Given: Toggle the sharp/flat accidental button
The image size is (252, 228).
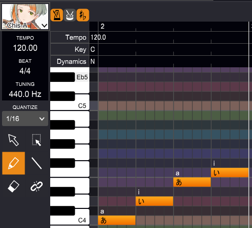Looking at the screenshot, I should [x=83, y=15].
